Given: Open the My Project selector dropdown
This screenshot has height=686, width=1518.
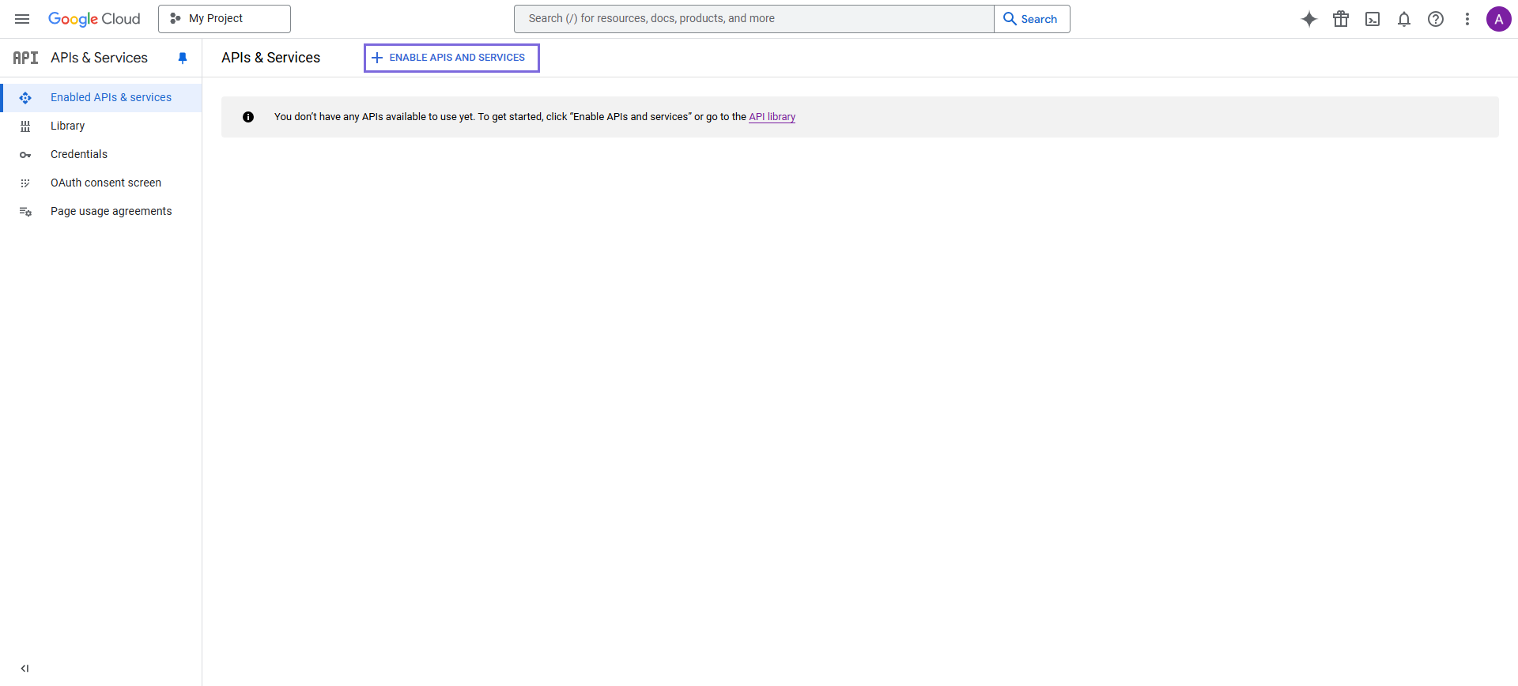Looking at the screenshot, I should (x=225, y=19).
